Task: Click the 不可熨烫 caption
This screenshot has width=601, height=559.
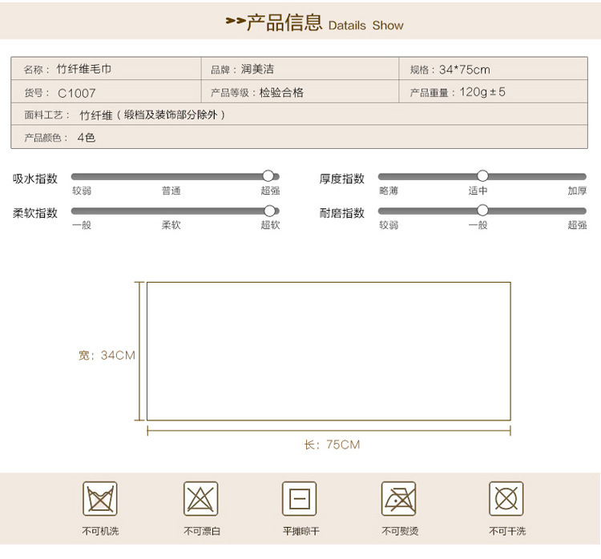Action: click(x=400, y=531)
